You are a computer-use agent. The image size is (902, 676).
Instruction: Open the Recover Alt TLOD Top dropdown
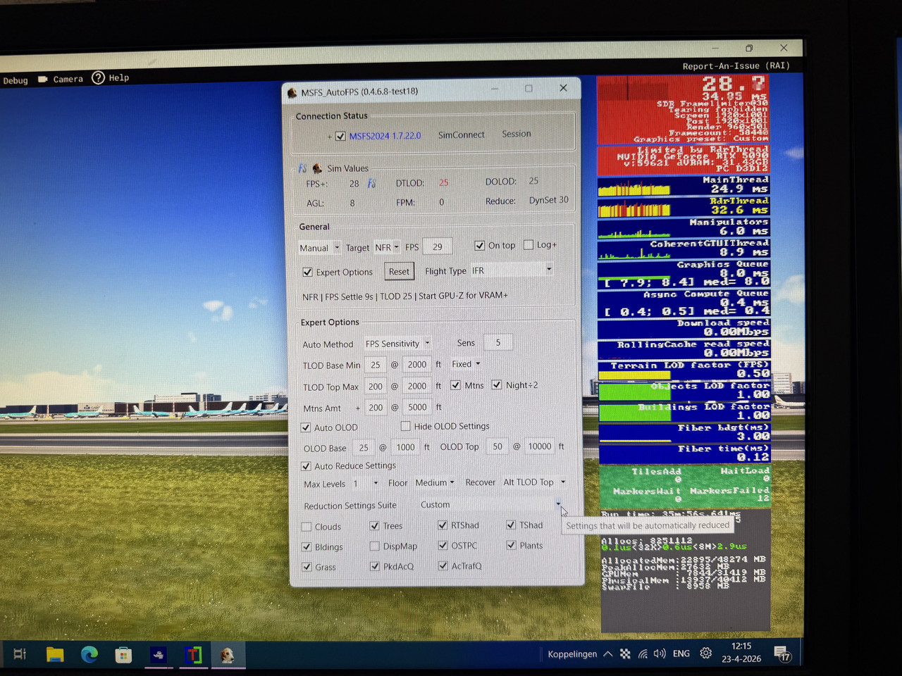(534, 482)
